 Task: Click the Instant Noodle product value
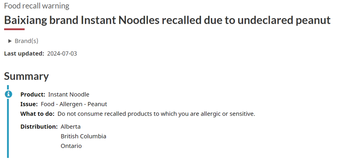pos(69,94)
